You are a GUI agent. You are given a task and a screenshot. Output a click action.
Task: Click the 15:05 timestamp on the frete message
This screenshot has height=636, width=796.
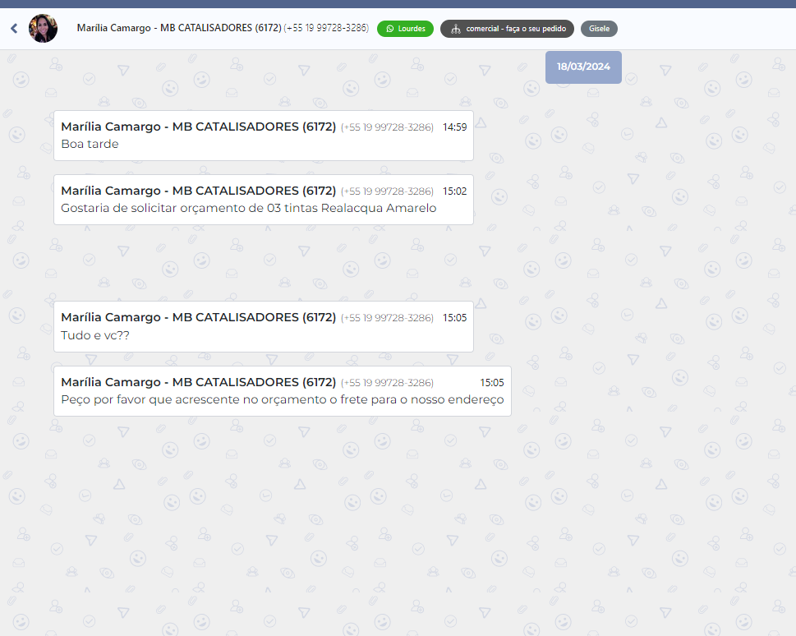pos(492,383)
